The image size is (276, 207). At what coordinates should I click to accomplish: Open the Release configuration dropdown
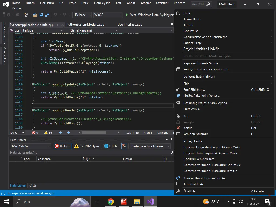(83, 15)
